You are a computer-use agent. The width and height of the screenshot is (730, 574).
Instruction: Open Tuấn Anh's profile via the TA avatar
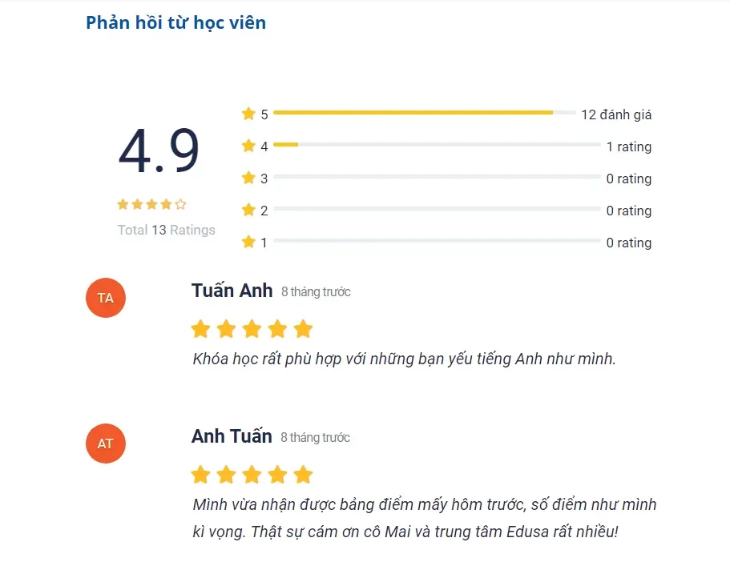pos(105,297)
